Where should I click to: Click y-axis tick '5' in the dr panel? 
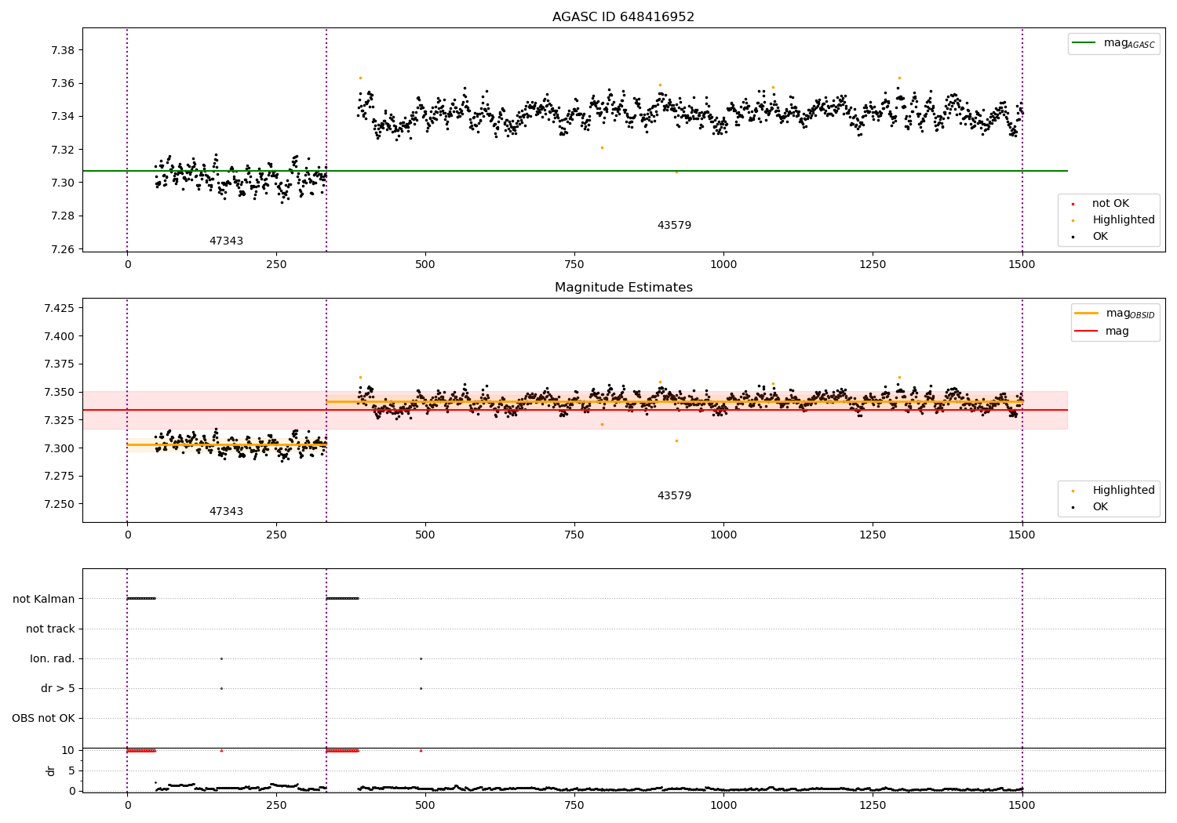point(72,770)
